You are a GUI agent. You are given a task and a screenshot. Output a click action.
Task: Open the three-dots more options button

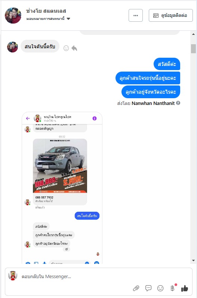(x=136, y=15)
